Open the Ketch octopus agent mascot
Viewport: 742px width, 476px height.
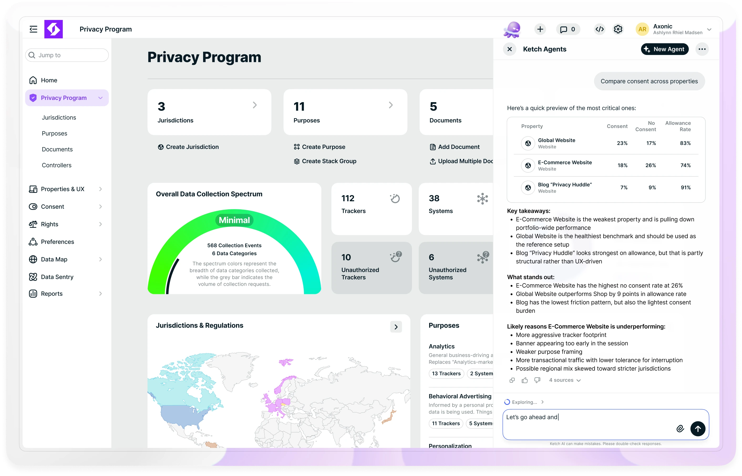coord(512,30)
